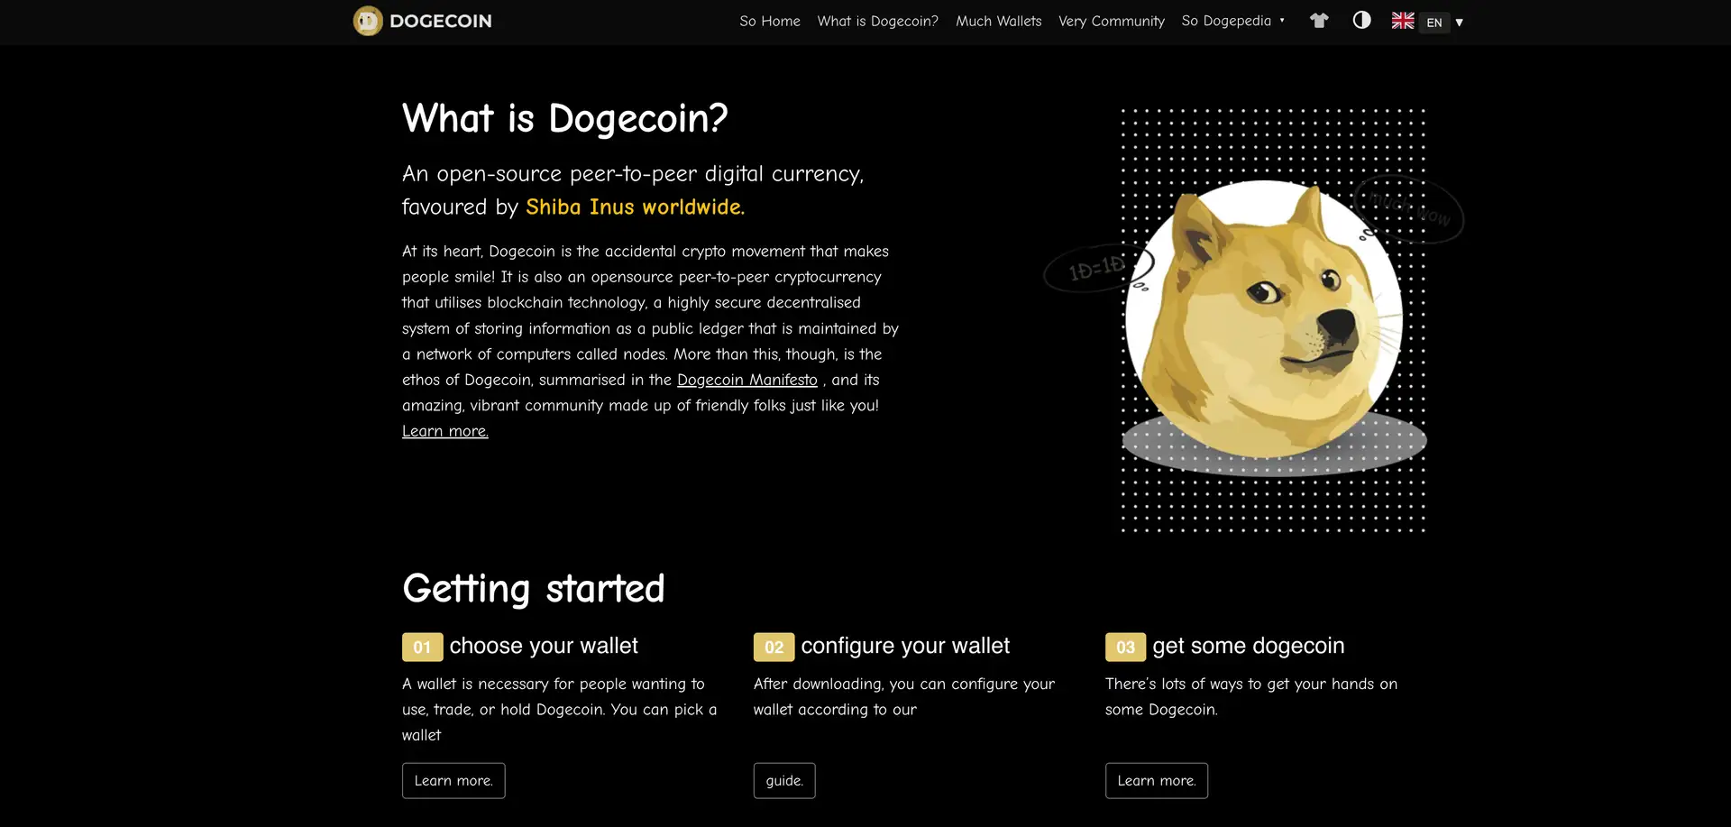Screen dimensions: 1731x827
Task: Select the EN language label
Action: [x=1434, y=23]
